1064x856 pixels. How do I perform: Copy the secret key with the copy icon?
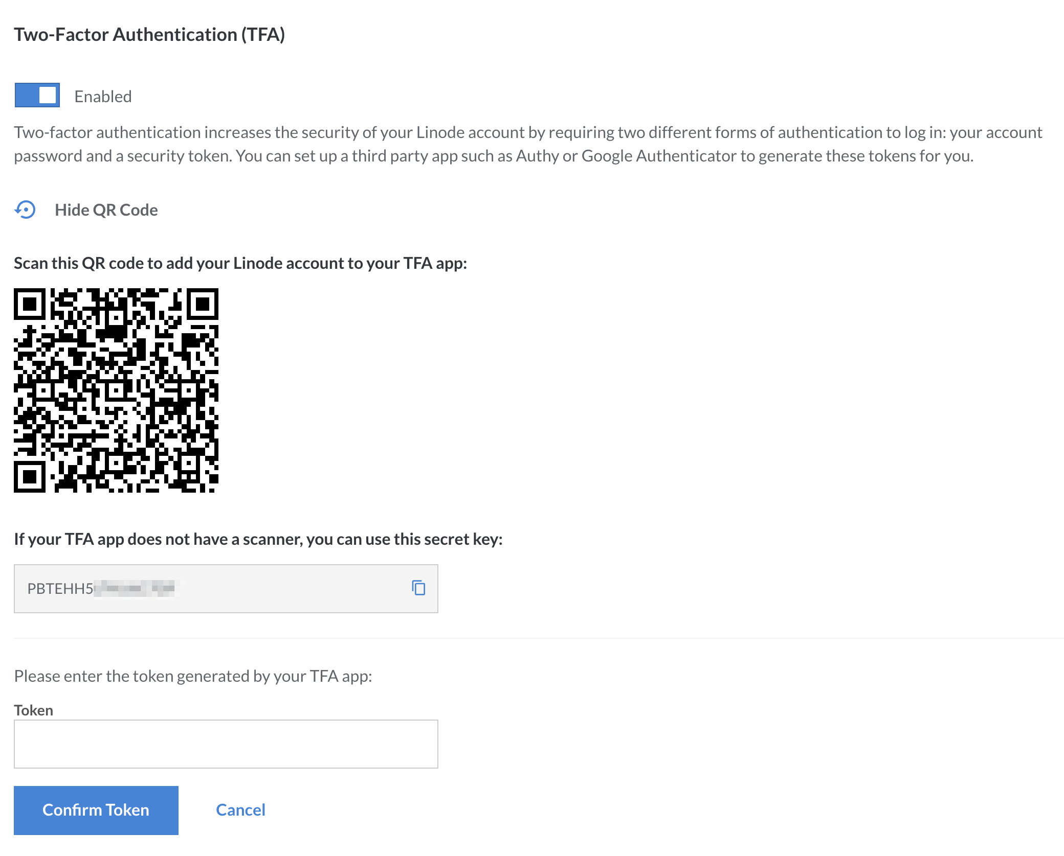pos(418,588)
